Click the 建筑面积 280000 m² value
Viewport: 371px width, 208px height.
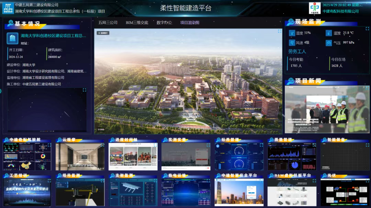point(54,57)
